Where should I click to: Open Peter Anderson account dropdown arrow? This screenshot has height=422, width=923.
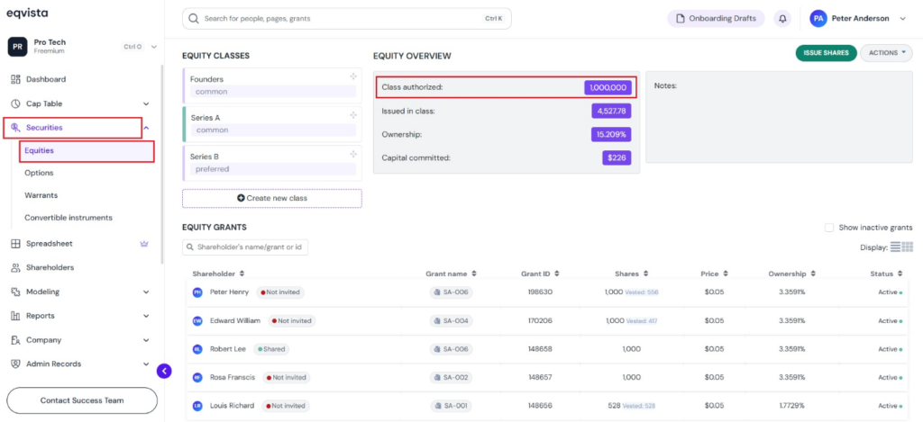click(903, 19)
